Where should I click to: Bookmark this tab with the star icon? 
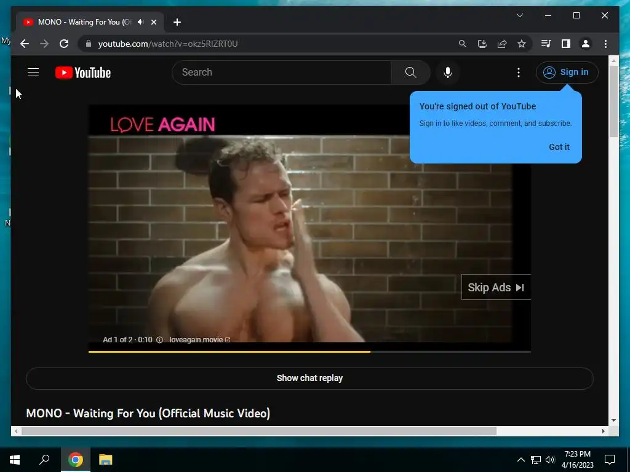522,44
